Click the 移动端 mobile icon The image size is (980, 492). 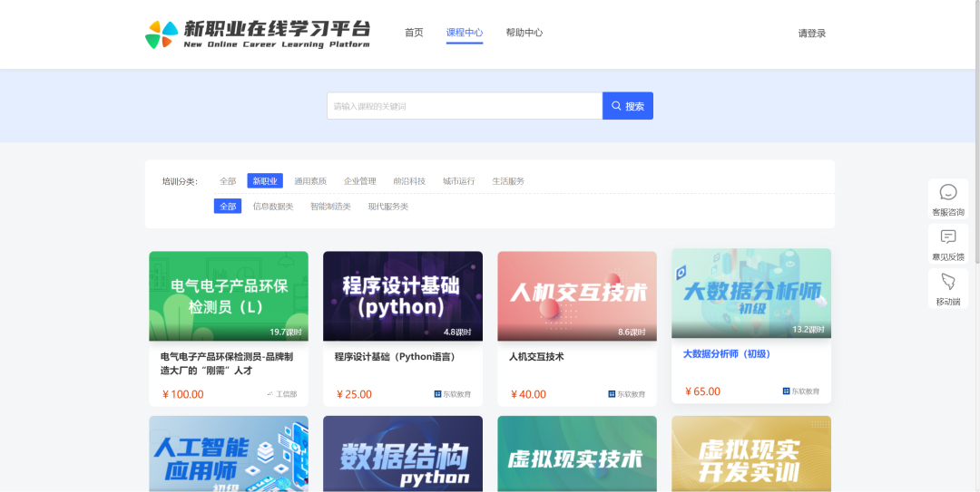(x=948, y=282)
